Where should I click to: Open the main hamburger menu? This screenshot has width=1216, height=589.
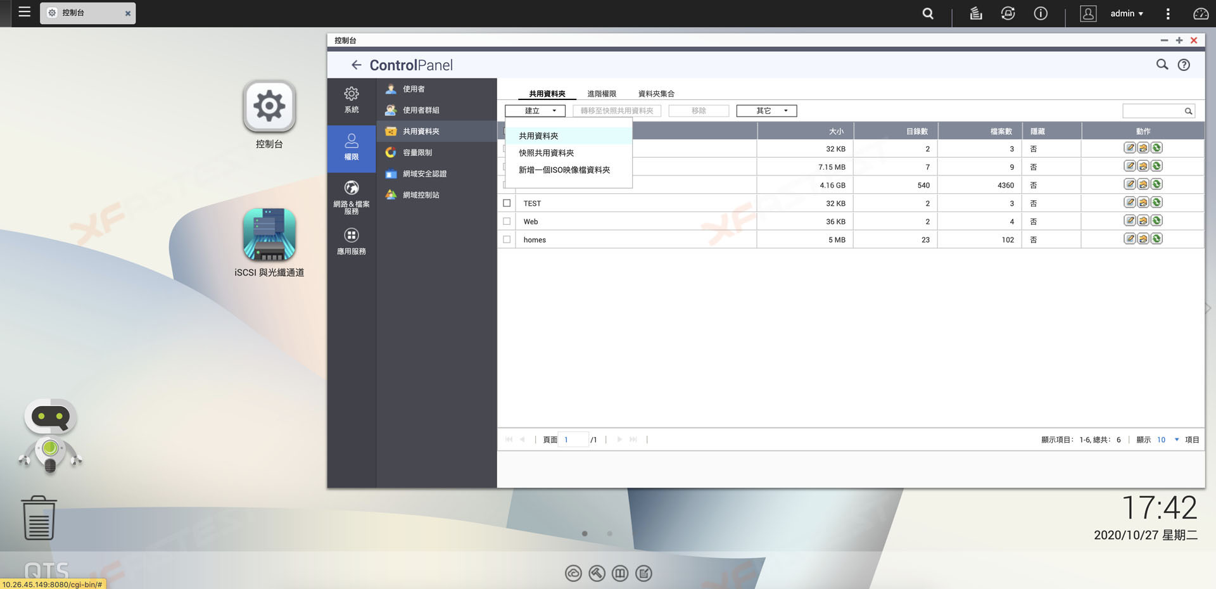(24, 12)
